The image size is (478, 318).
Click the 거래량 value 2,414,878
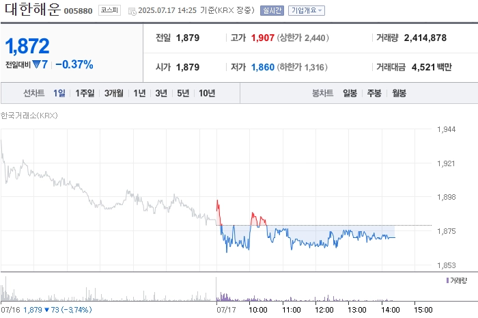coord(425,38)
